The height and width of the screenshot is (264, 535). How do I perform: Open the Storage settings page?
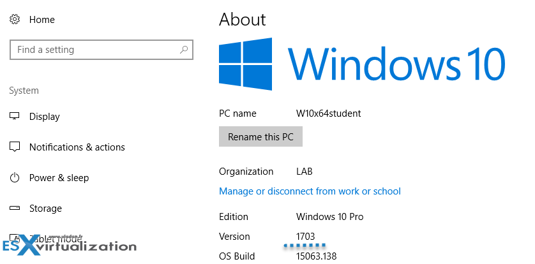[45, 209]
